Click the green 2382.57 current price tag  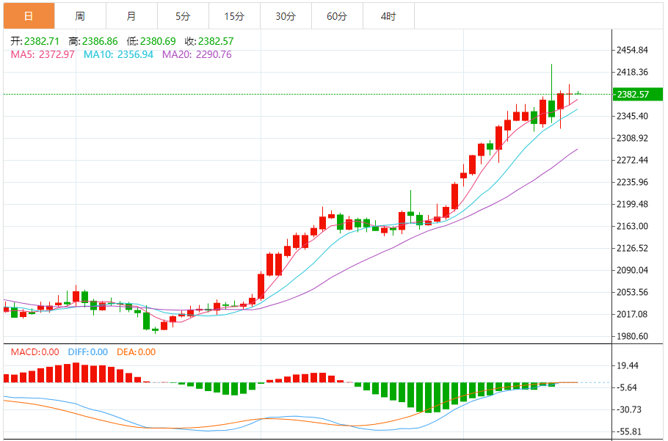pos(638,94)
